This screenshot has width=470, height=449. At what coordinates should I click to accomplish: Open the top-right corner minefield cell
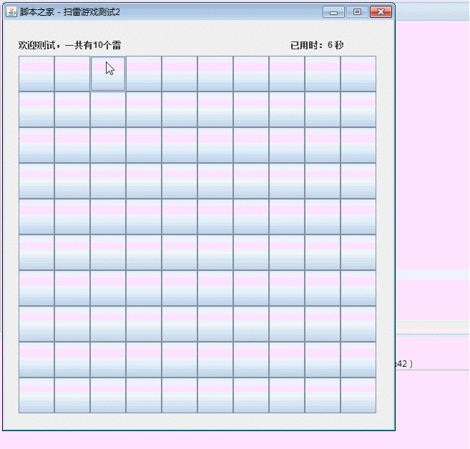tap(358, 74)
